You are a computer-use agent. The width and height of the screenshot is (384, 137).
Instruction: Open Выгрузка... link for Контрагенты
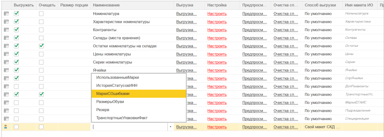click(x=186, y=30)
